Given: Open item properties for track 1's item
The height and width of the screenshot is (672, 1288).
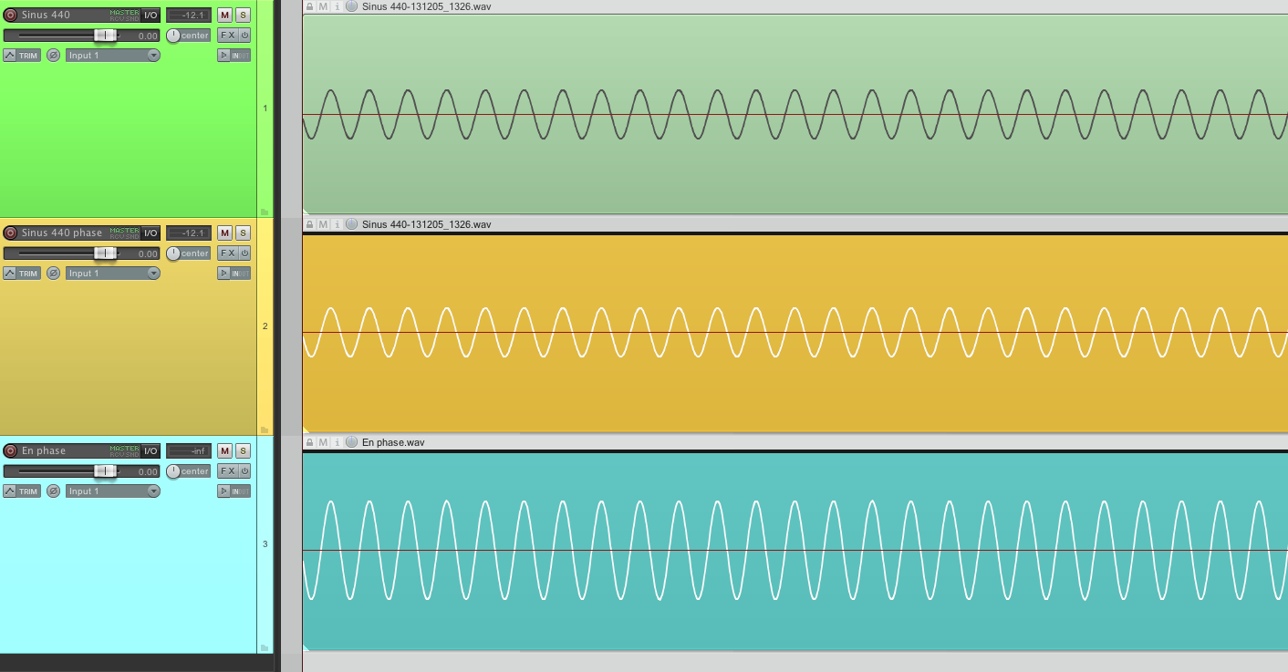Looking at the screenshot, I should [x=337, y=6].
